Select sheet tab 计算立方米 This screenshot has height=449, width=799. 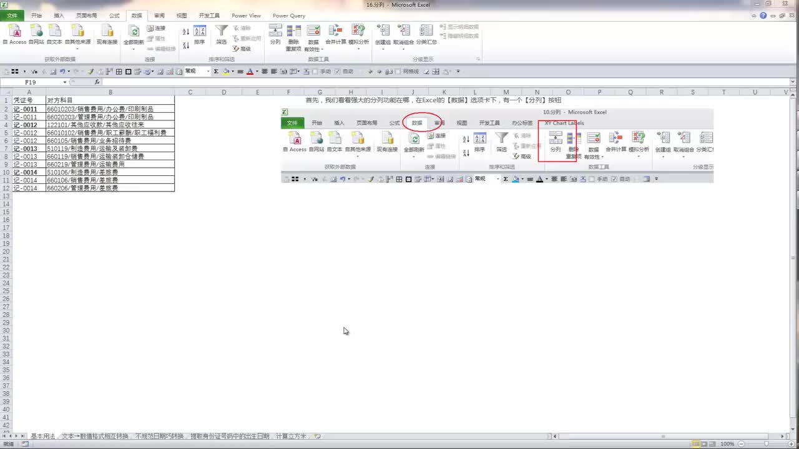[291, 437]
